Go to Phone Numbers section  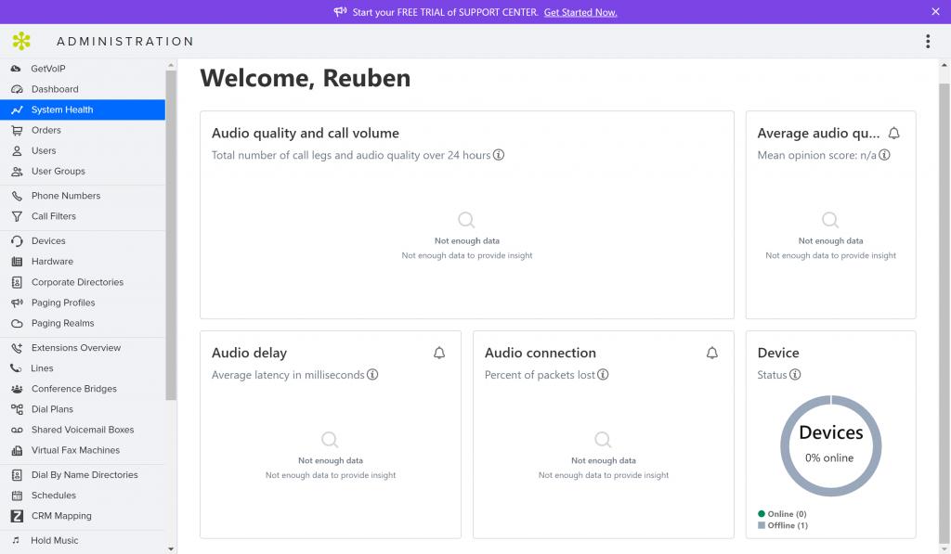coord(65,196)
